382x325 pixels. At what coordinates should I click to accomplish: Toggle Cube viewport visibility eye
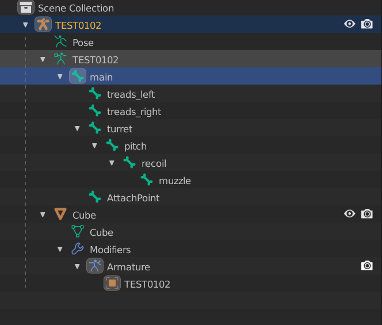pos(350,213)
